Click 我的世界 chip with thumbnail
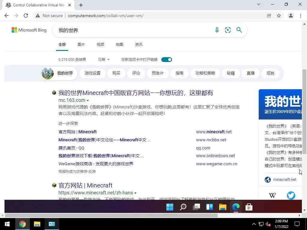 pyautogui.click(x=59, y=73)
